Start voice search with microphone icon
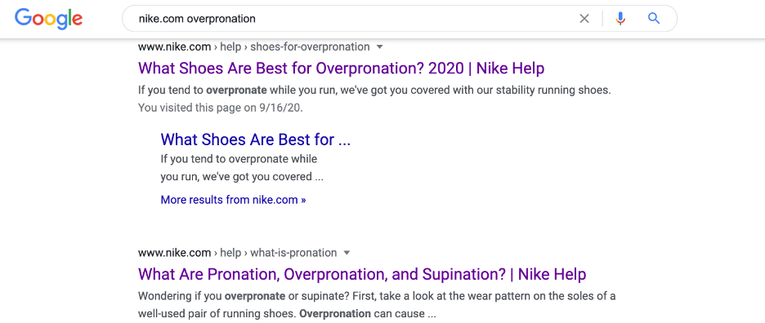The width and height of the screenshot is (765, 323). coord(620,19)
